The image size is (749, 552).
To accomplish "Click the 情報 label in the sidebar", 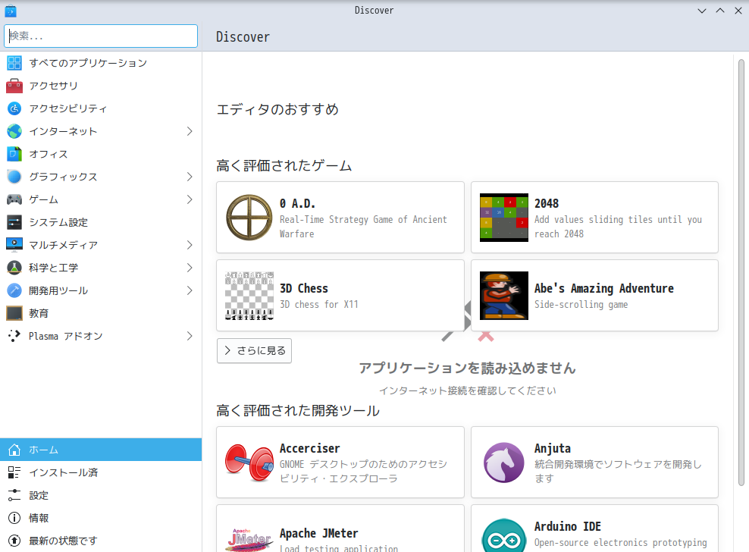I will point(39,518).
